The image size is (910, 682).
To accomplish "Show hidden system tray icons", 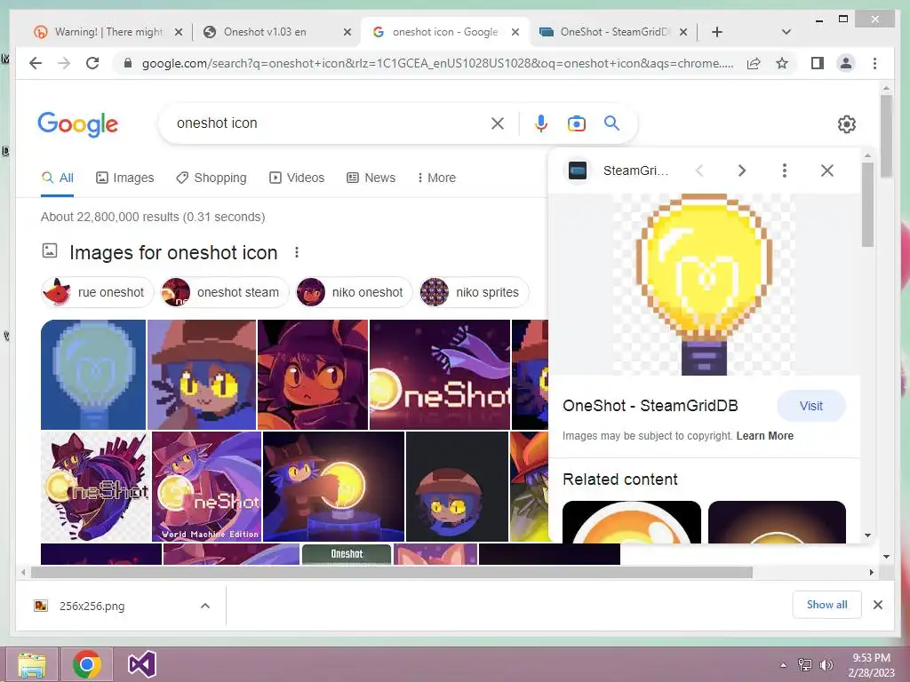I will [783, 665].
